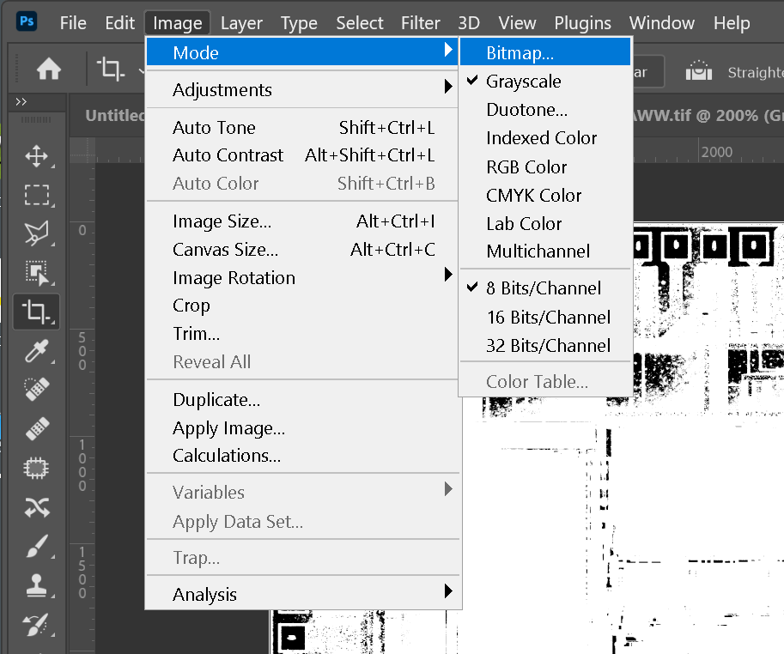Open the Select menu
This screenshot has height=654, width=784.
tap(360, 23)
